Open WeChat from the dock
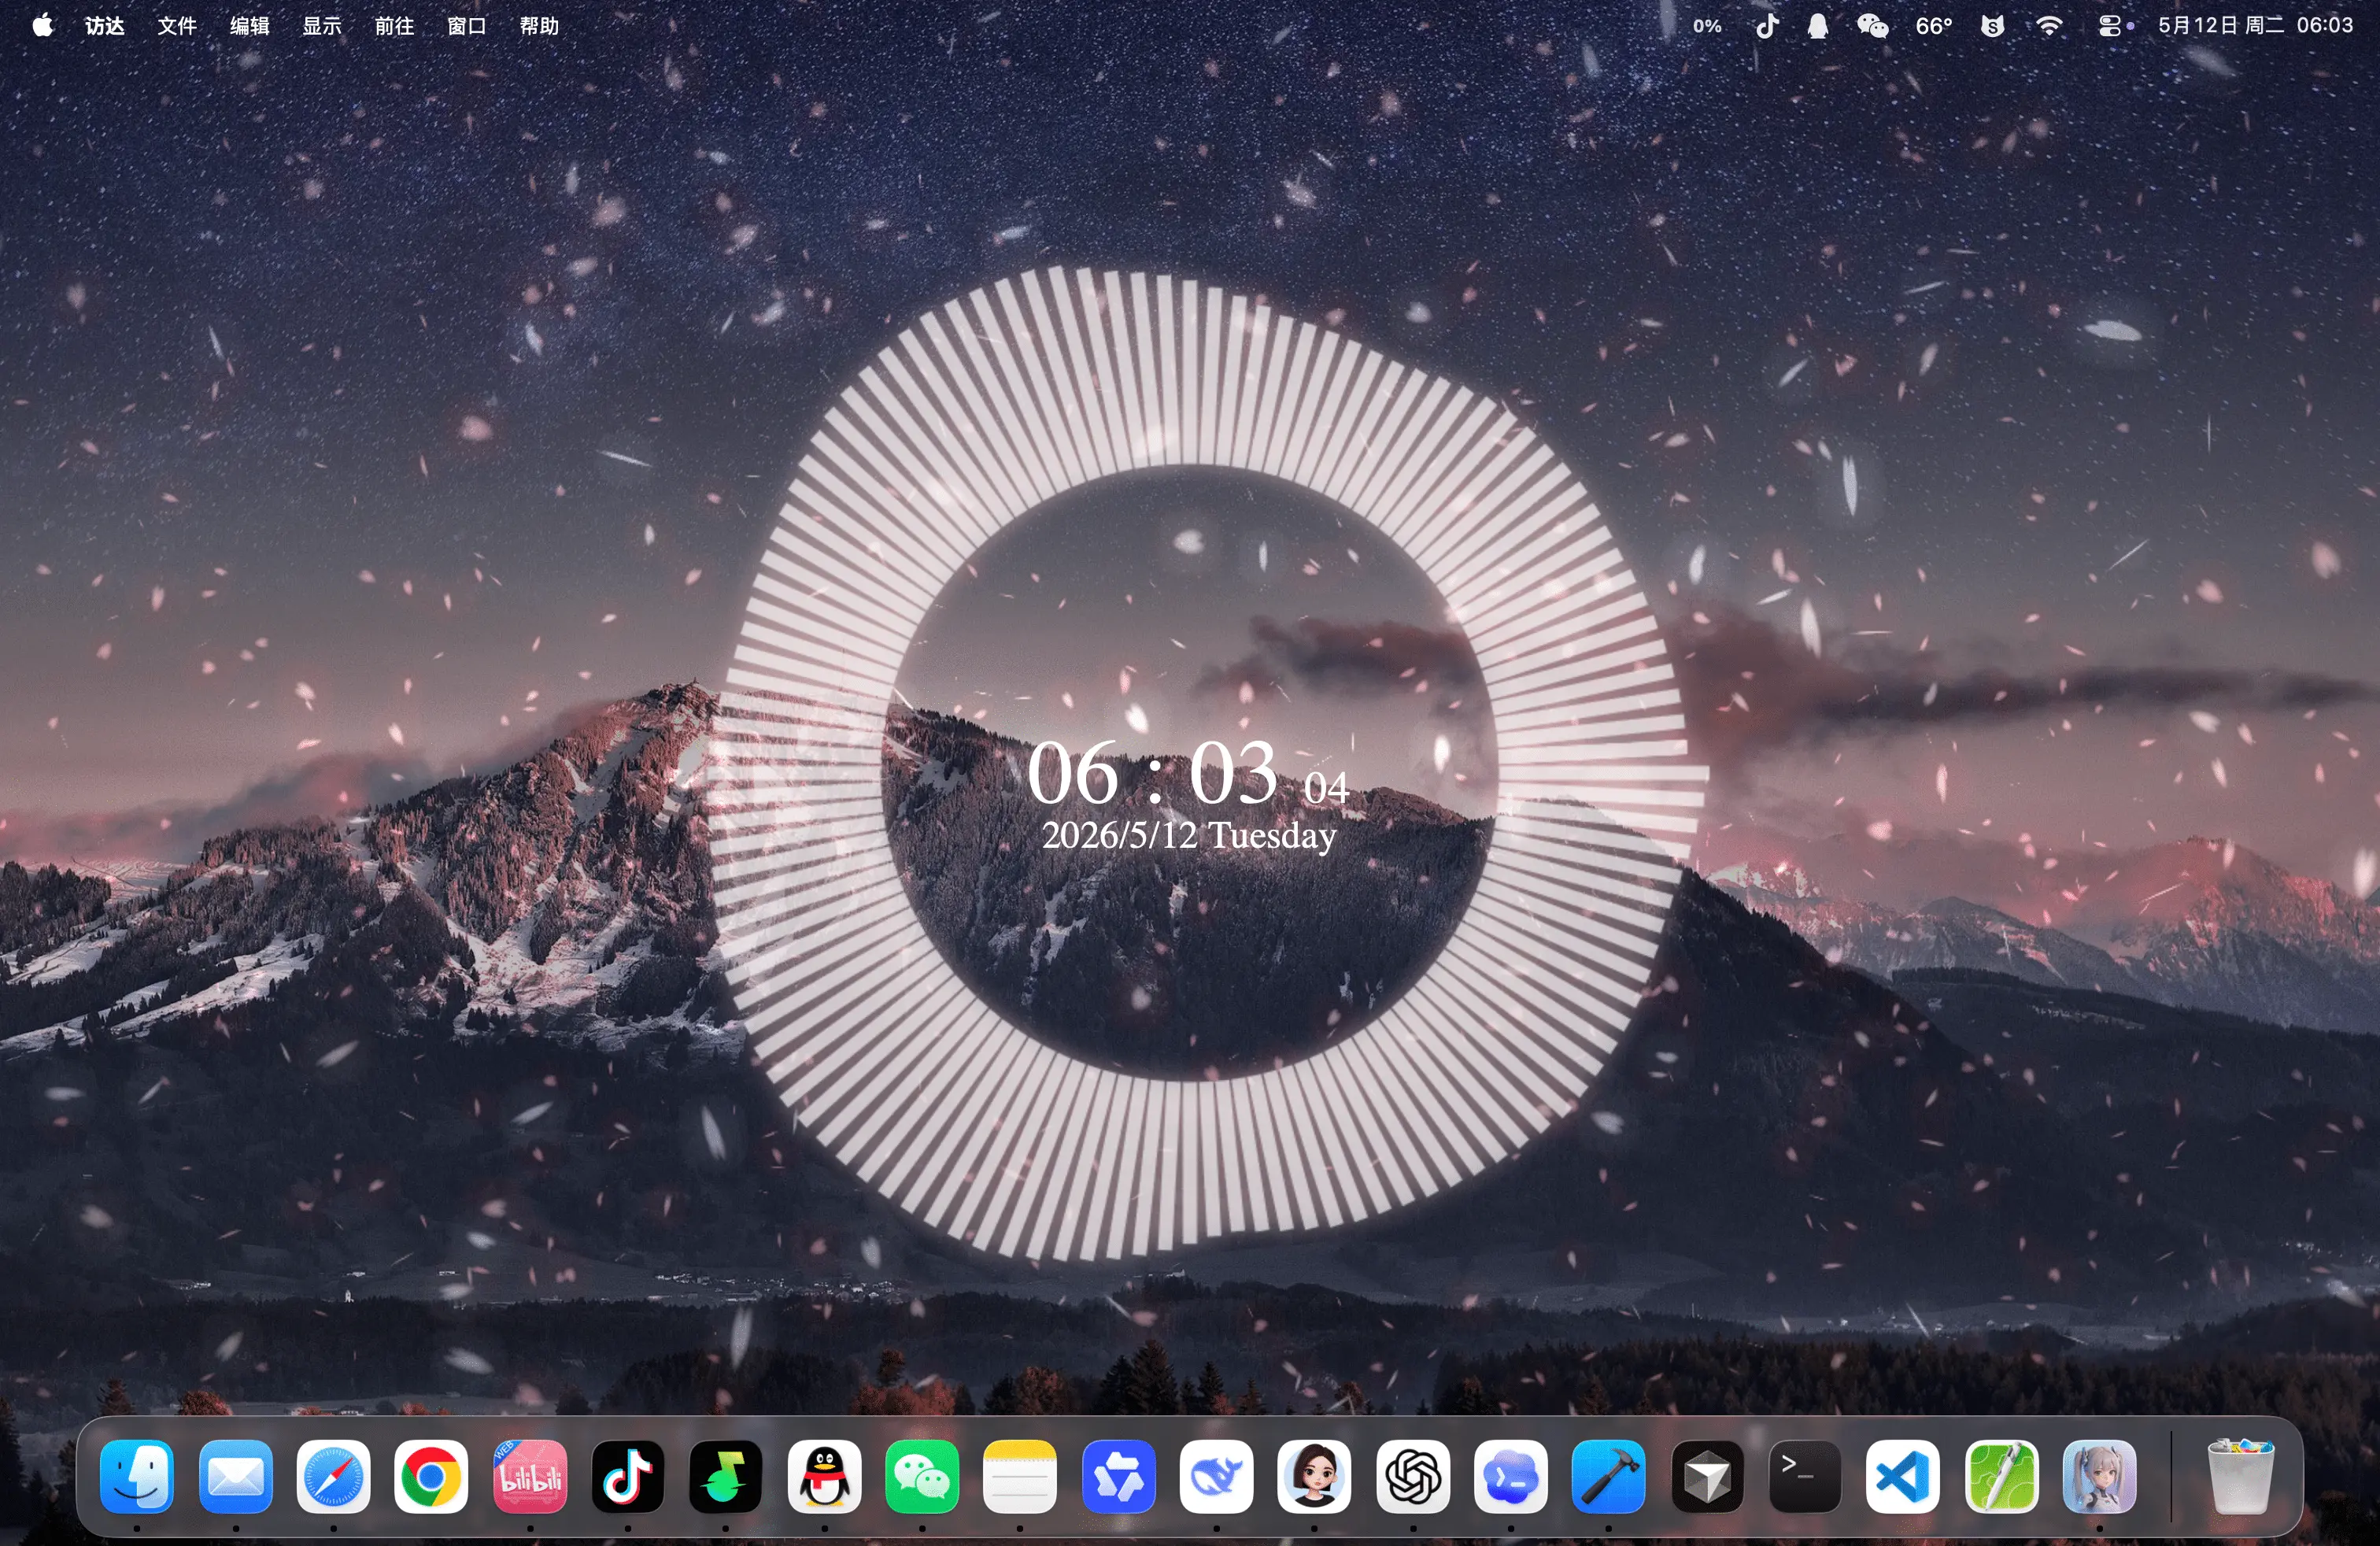Screen dimensions: 2380x1546 (921, 1477)
